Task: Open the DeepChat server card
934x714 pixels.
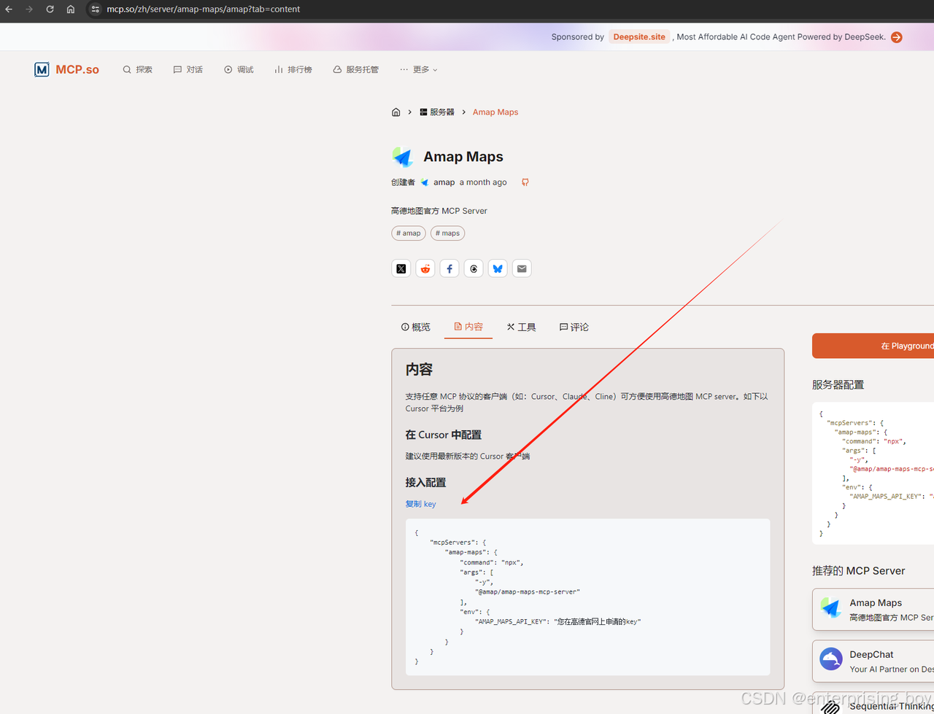Action: [873, 661]
